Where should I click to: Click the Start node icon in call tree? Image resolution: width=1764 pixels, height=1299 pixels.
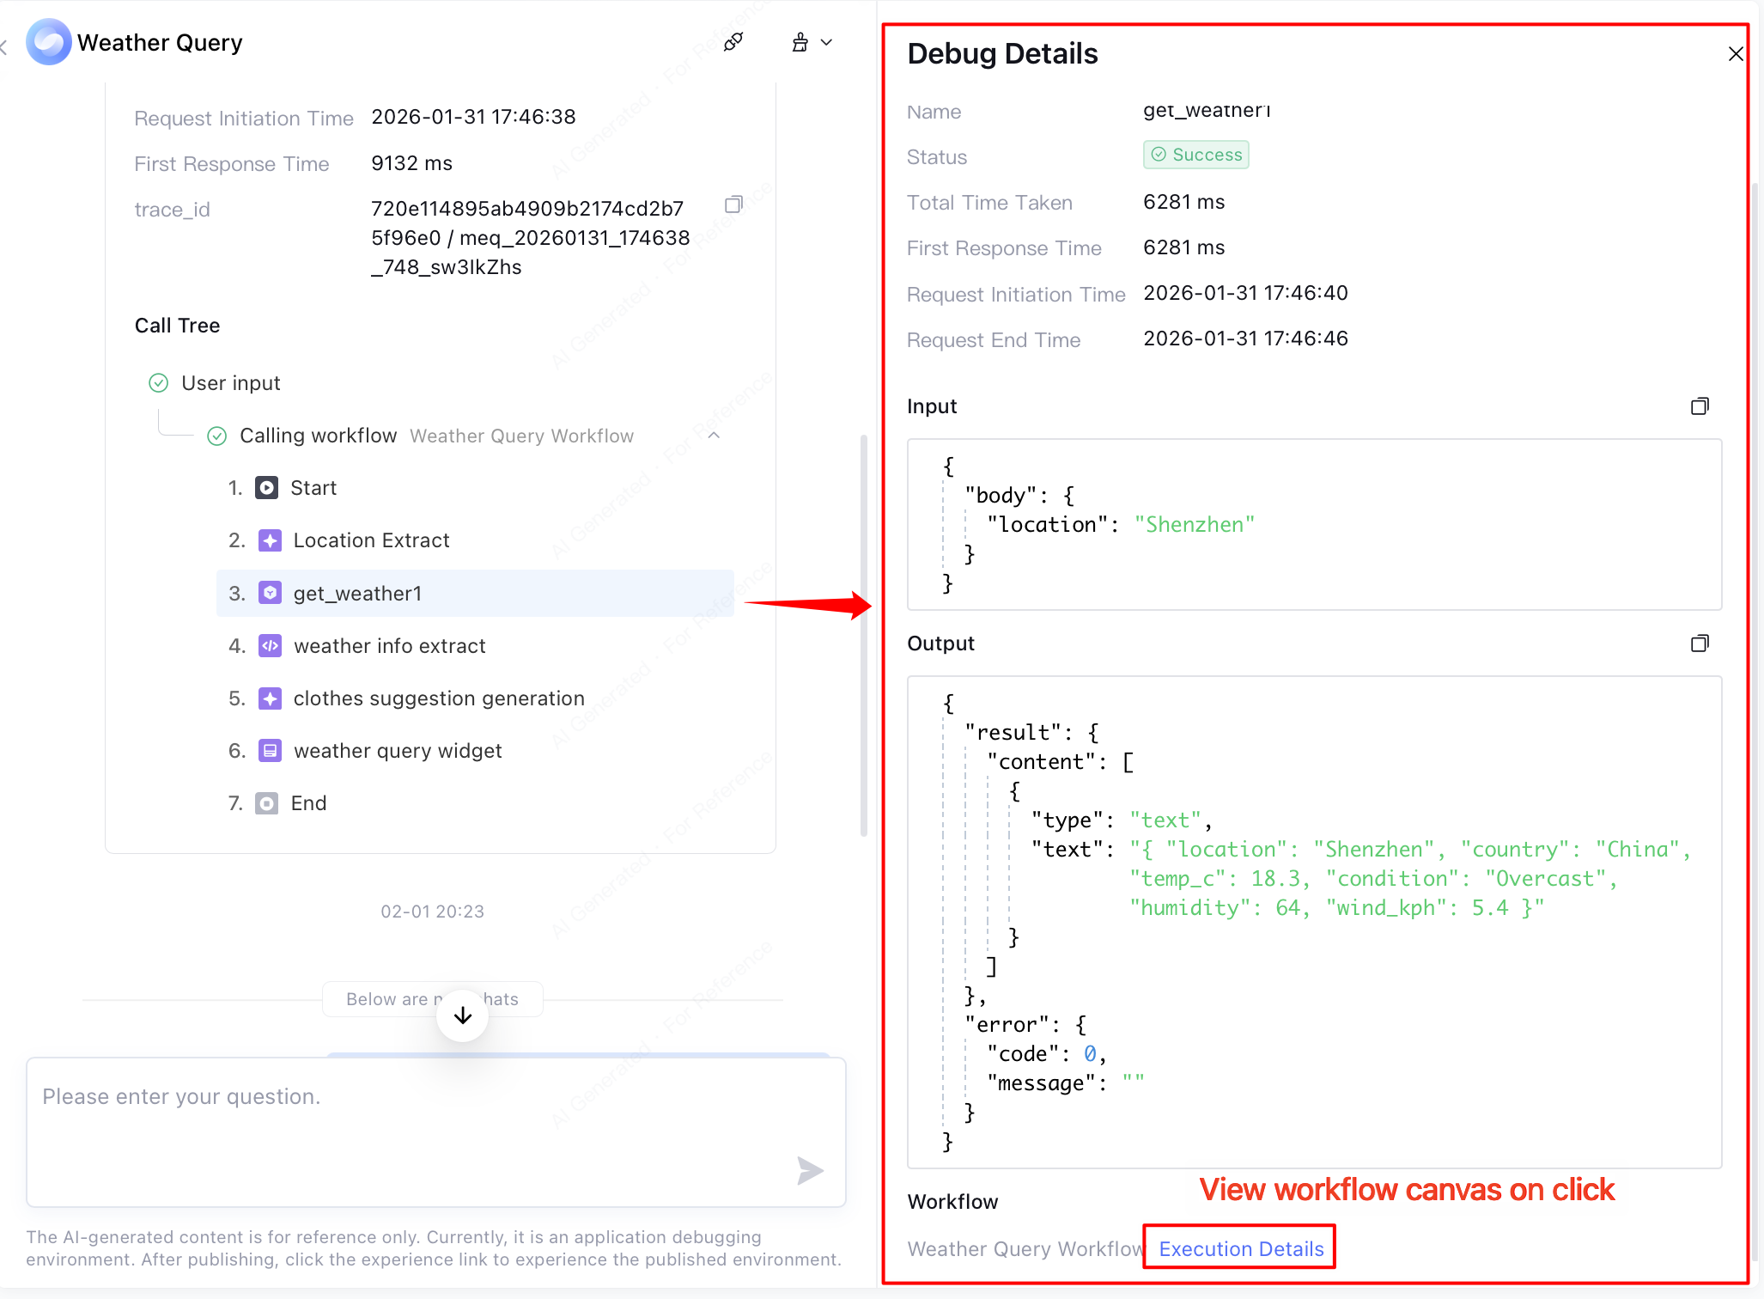270,487
